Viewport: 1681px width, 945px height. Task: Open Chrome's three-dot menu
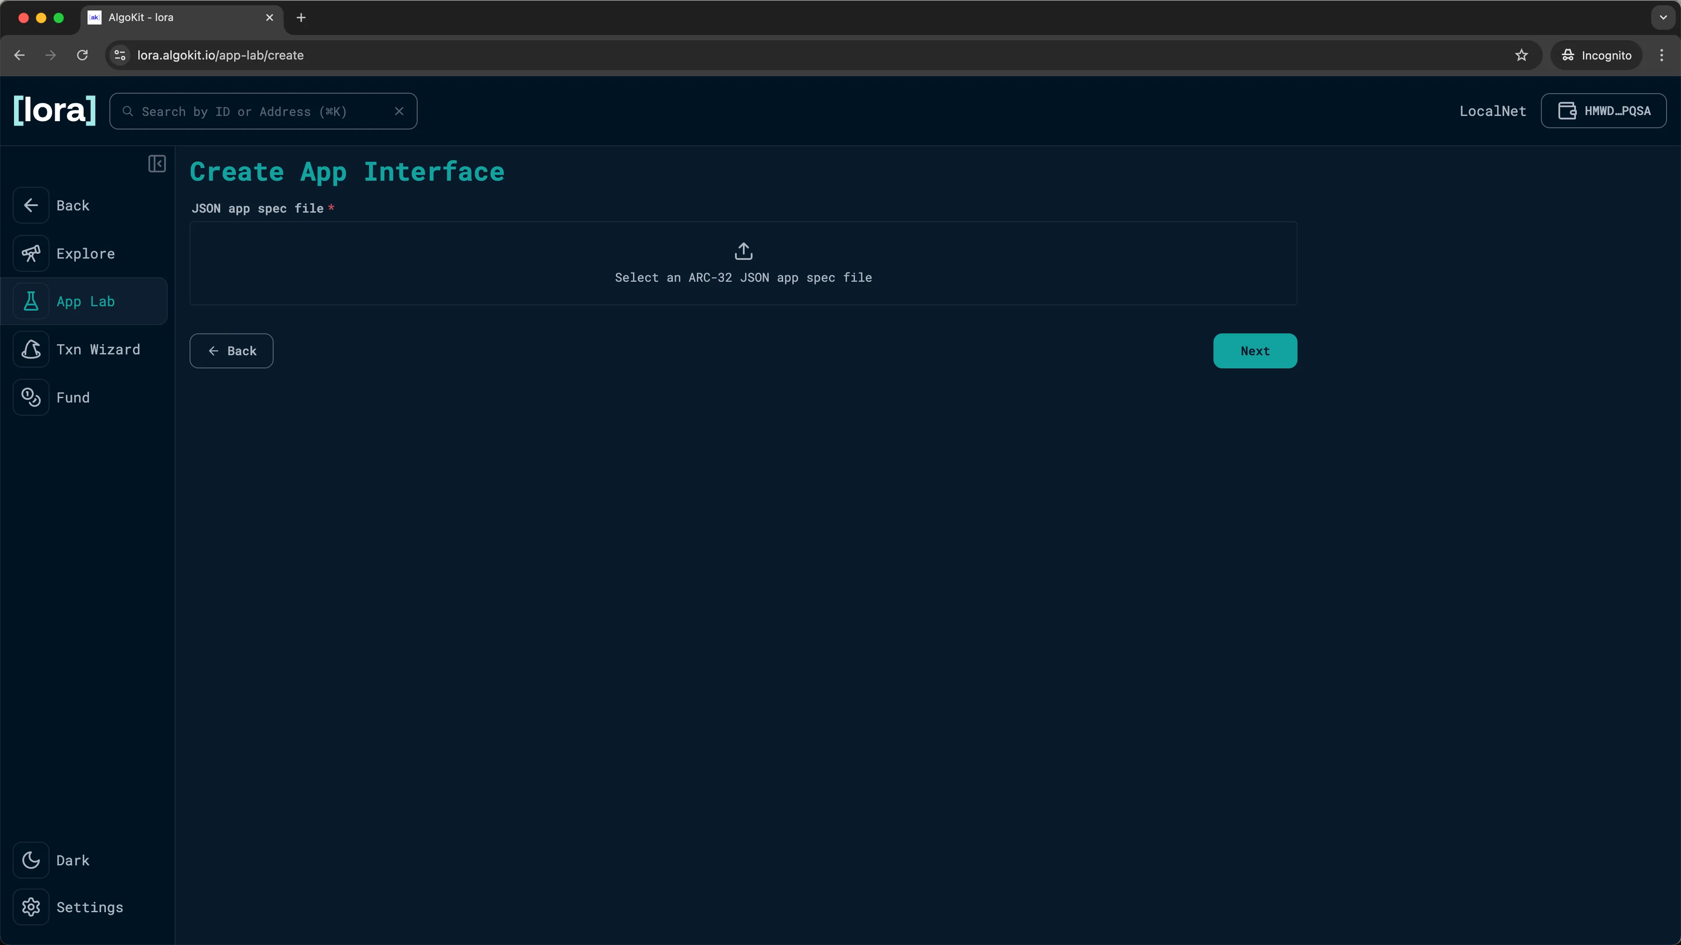(1662, 55)
